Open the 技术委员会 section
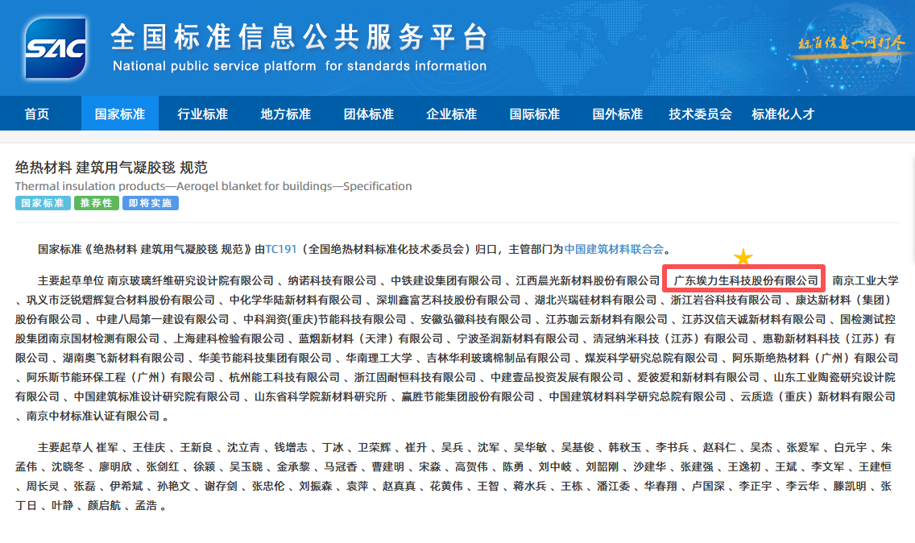The image size is (915, 543). pyautogui.click(x=700, y=114)
